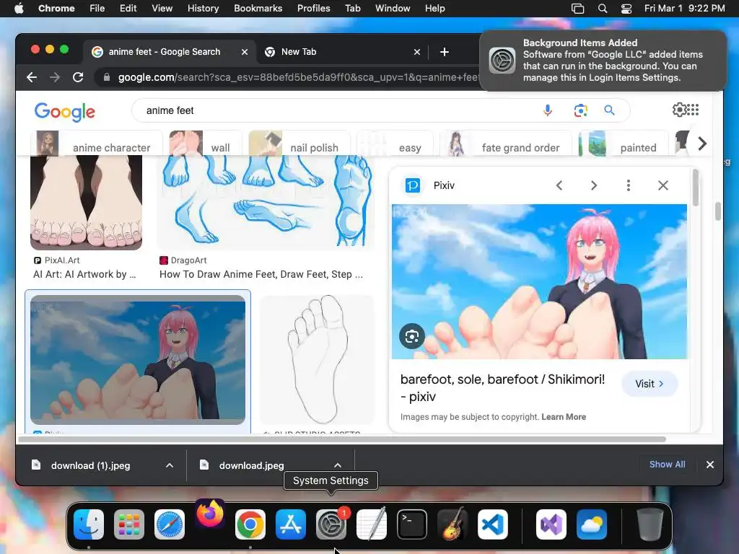Close the downloads bar

[710, 465]
